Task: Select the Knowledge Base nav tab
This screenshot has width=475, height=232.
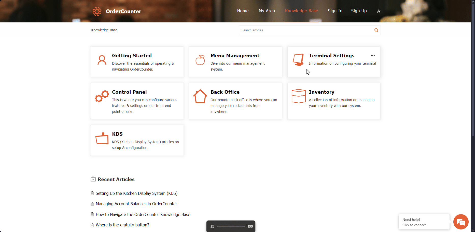Action: click(x=301, y=11)
